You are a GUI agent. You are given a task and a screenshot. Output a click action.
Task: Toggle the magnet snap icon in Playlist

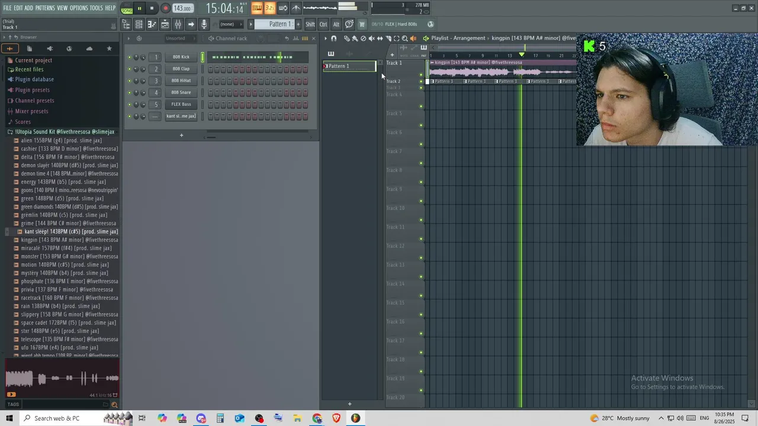[x=334, y=38]
